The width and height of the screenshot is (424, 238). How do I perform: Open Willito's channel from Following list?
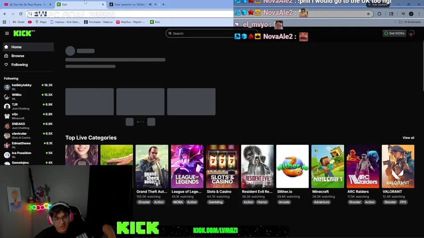[x=28, y=97]
